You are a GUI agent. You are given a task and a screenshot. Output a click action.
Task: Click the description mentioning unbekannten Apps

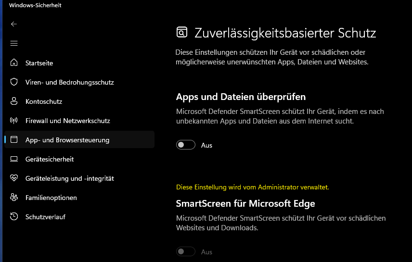(280, 116)
